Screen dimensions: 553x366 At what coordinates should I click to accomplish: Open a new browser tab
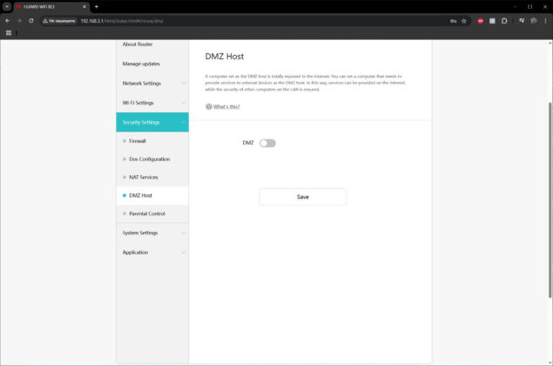97,7
